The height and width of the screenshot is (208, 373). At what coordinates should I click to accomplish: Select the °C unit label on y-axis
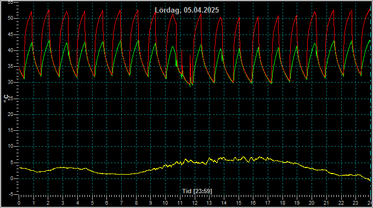click(x=6, y=99)
